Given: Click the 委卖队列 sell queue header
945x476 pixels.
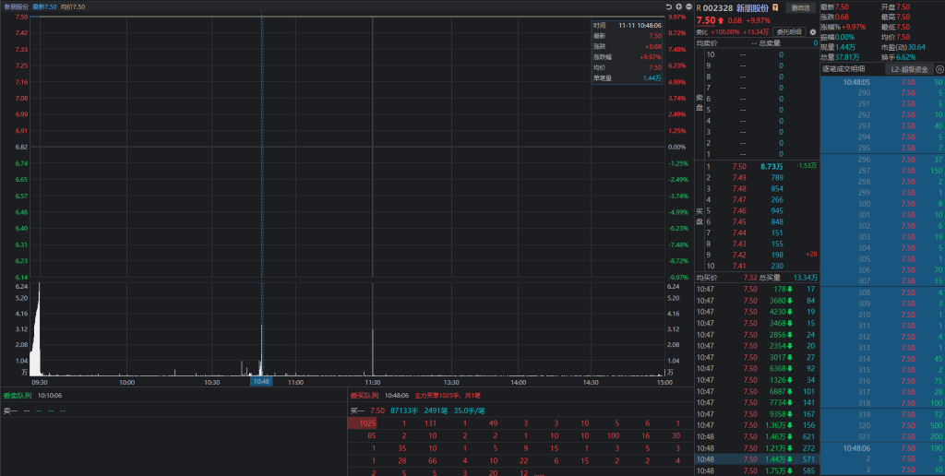Looking at the screenshot, I should [17, 395].
